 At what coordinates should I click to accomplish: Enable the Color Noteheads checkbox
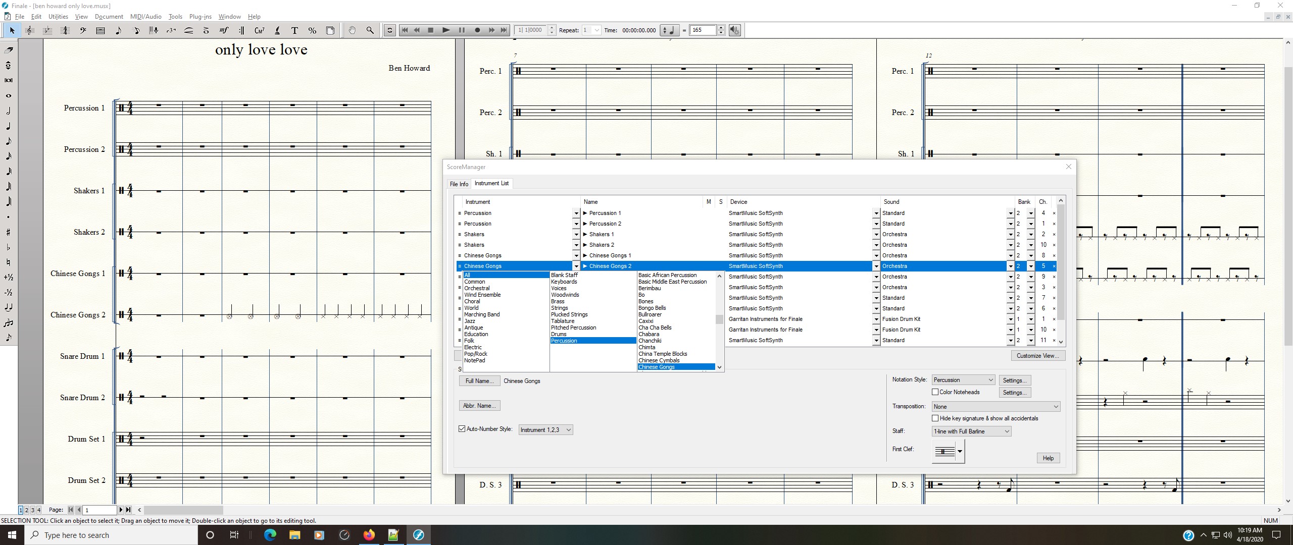coord(935,392)
